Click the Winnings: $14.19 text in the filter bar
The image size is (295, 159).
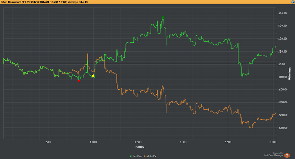pyautogui.click(x=78, y=2)
